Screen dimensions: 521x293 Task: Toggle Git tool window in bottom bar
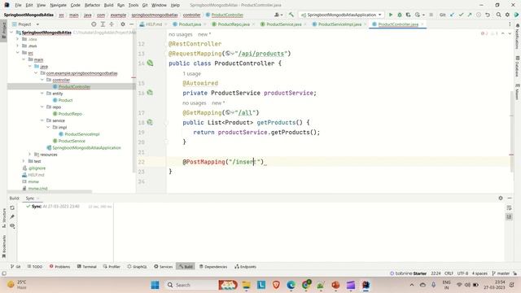15,266
